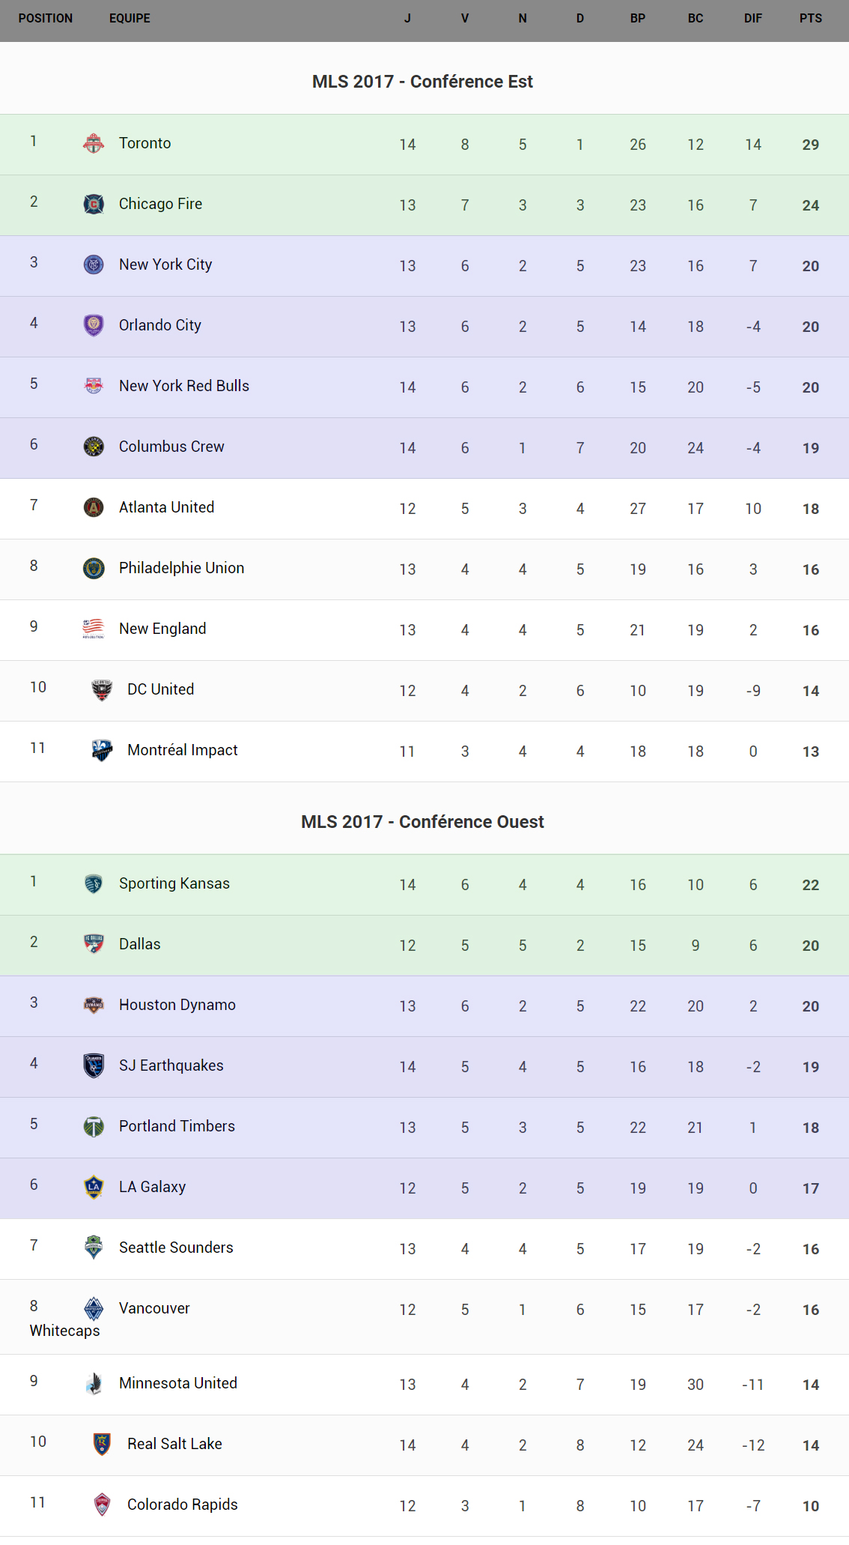Click the Columbus Crew badge icon
The width and height of the screenshot is (849, 1545).
[x=94, y=447]
